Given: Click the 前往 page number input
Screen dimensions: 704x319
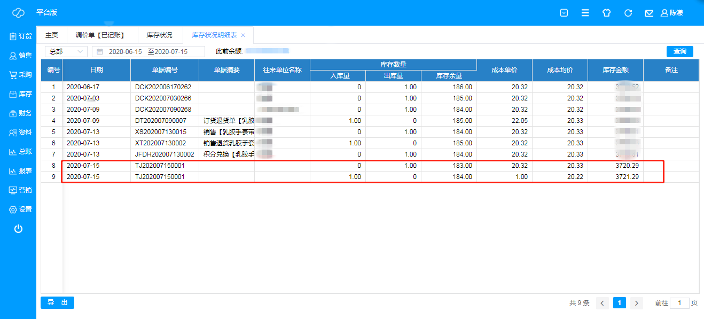Looking at the screenshot, I should (679, 303).
